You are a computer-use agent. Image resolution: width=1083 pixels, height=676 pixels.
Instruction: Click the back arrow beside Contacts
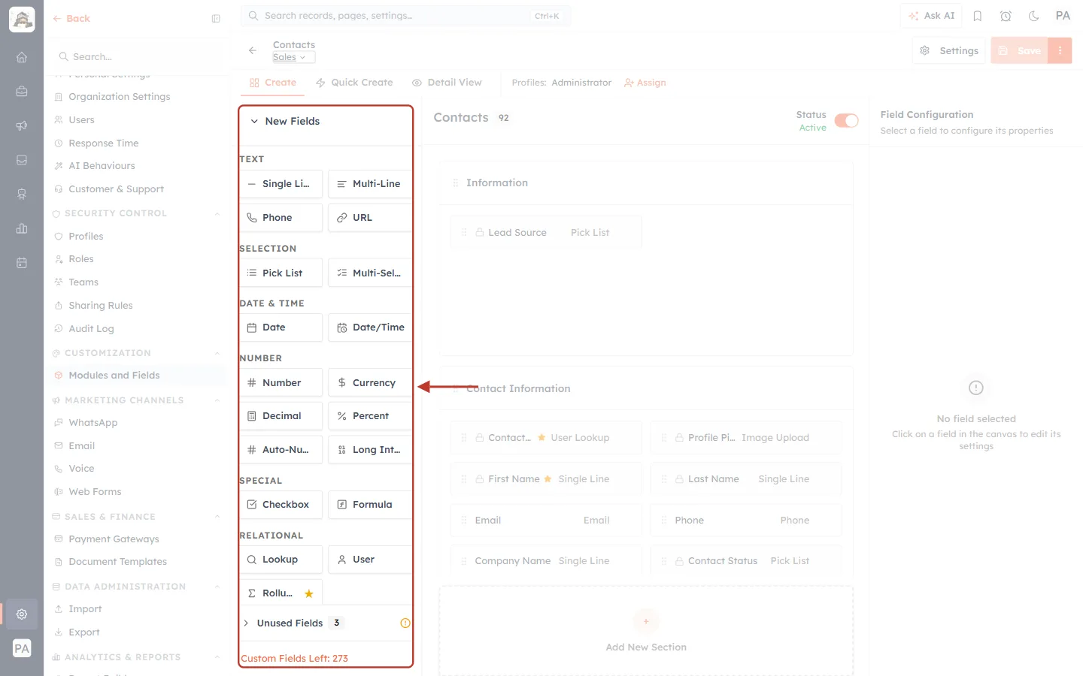click(x=253, y=50)
